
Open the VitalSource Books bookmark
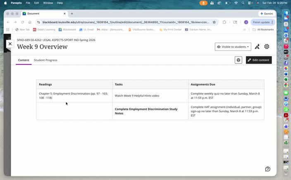pyautogui.click(x=142, y=29)
